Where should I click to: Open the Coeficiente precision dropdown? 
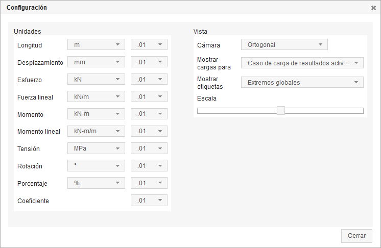pyautogui.click(x=149, y=201)
